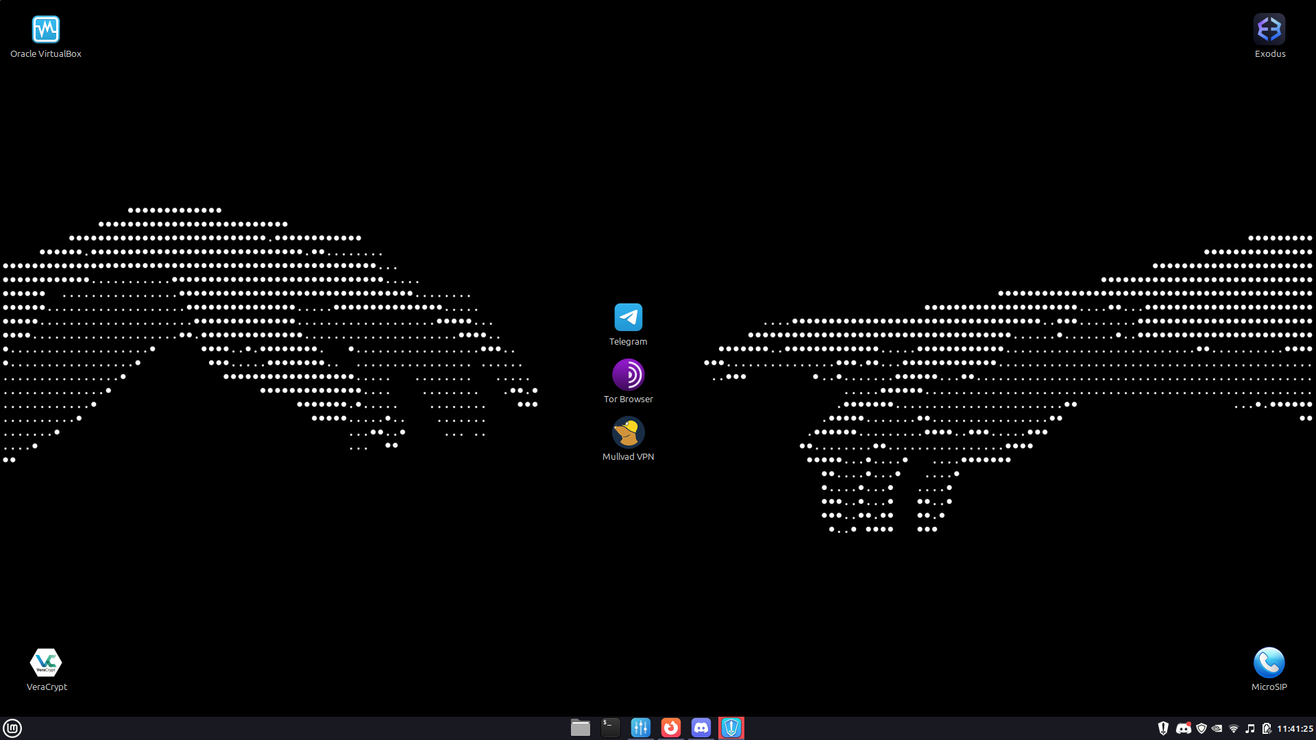Image resolution: width=1316 pixels, height=740 pixels.
Task: Launch the terminal from the taskbar
Action: click(x=610, y=728)
